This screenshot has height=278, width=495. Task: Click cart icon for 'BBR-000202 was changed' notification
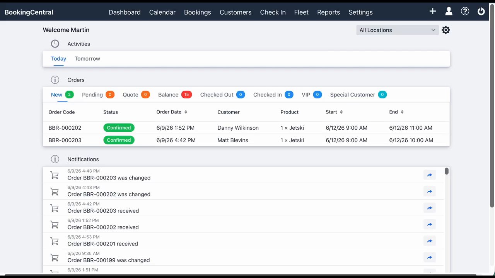tap(55, 192)
